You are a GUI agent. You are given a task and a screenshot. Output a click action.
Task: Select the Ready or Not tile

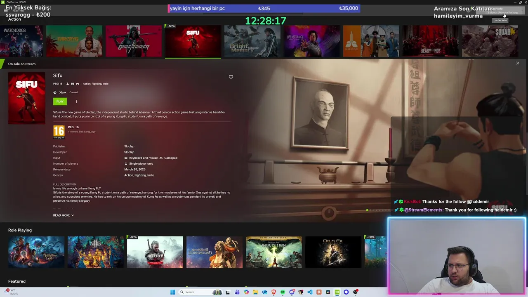tap(431, 41)
